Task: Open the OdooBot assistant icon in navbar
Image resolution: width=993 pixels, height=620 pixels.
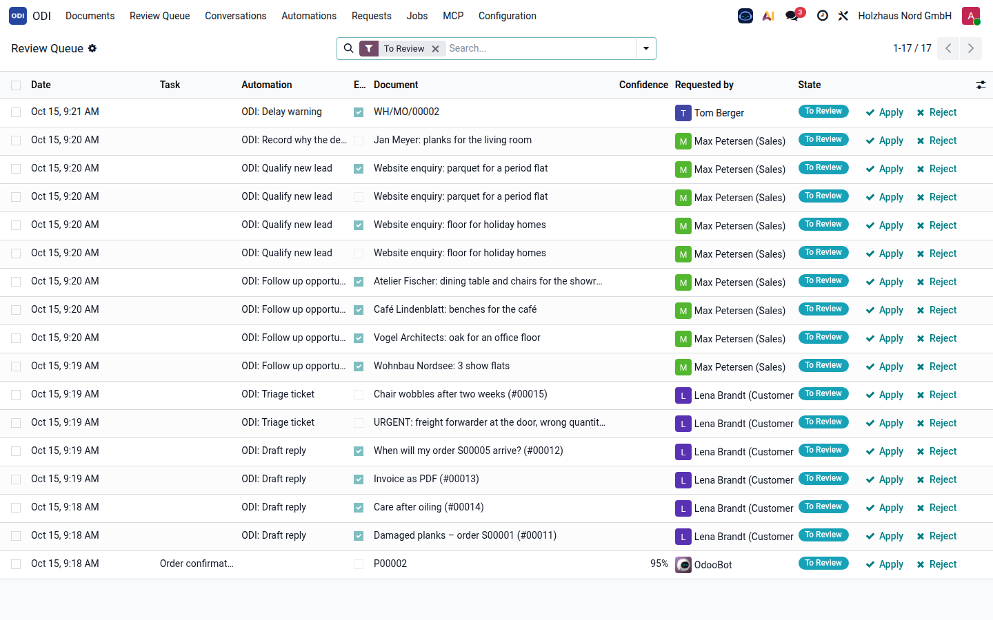Action: point(745,16)
